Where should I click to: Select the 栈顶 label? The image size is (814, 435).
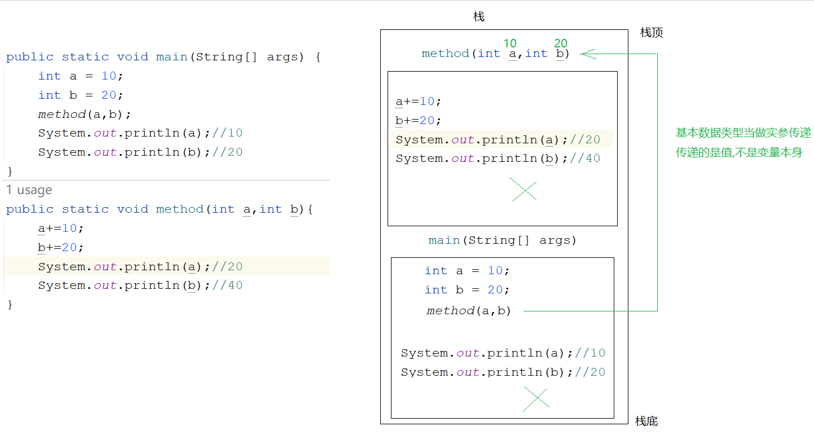652,33
